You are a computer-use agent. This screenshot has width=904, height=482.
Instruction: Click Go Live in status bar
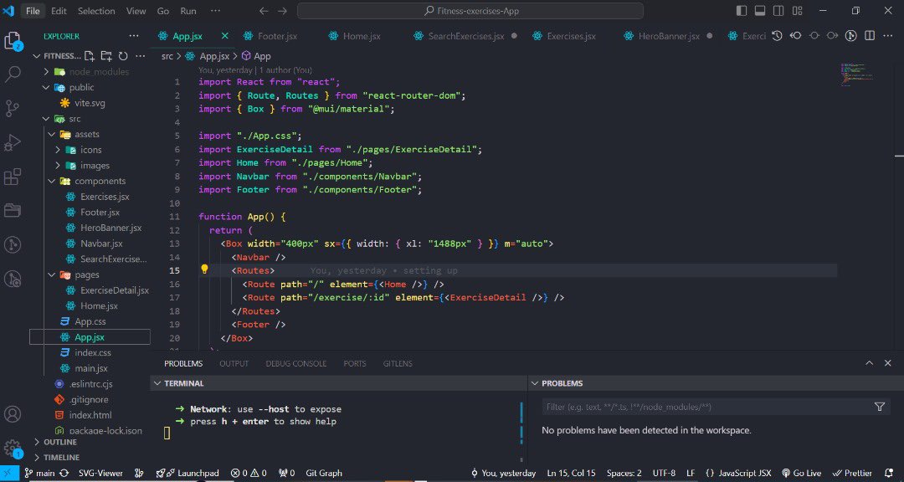(x=801, y=473)
